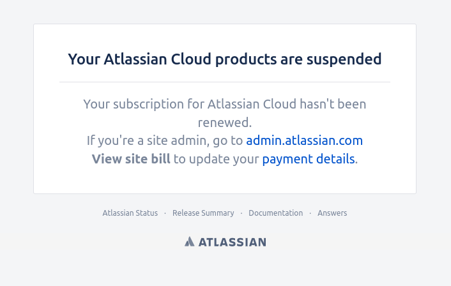This screenshot has height=286, width=451.
Task: Click dot separator after Atlassian Status
Action: click(x=165, y=213)
